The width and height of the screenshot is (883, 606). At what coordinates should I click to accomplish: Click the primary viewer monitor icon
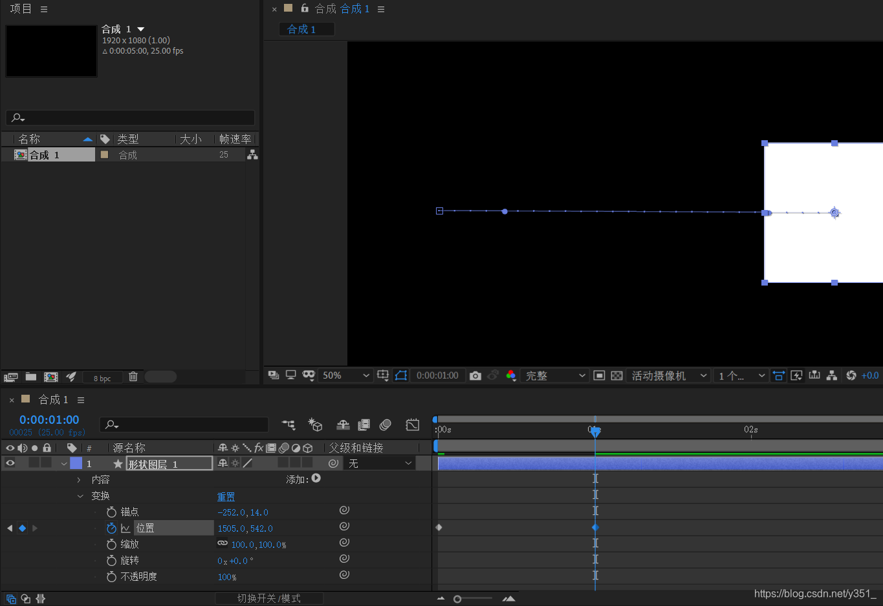(291, 375)
